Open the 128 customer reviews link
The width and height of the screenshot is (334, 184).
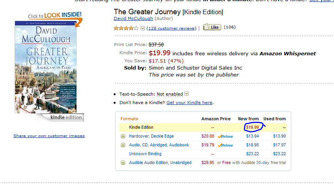tap(171, 28)
